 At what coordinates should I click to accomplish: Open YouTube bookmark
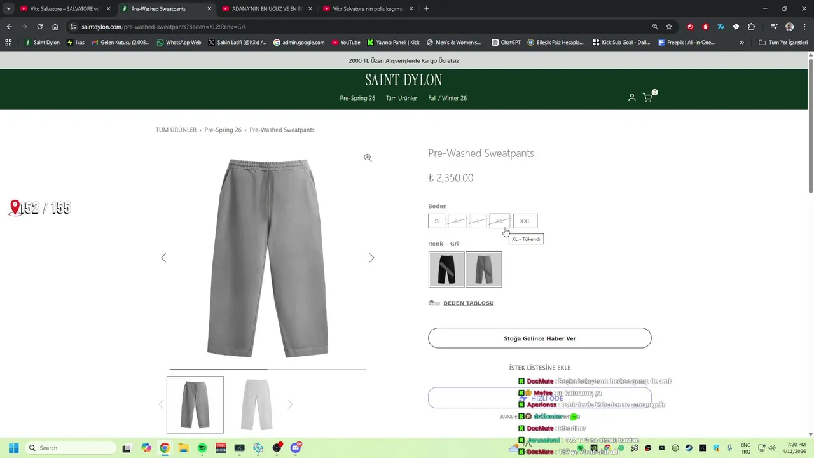tap(345, 43)
